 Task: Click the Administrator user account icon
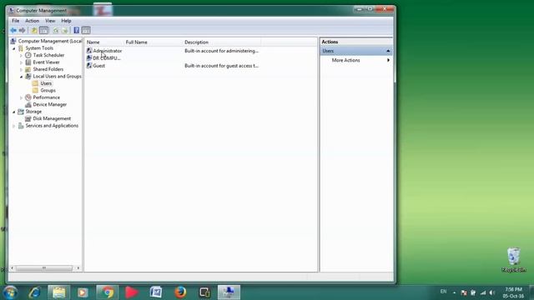89,50
